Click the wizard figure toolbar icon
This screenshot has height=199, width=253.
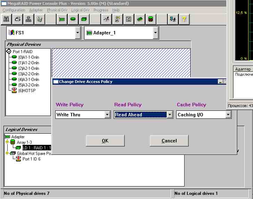[x=117, y=19]
